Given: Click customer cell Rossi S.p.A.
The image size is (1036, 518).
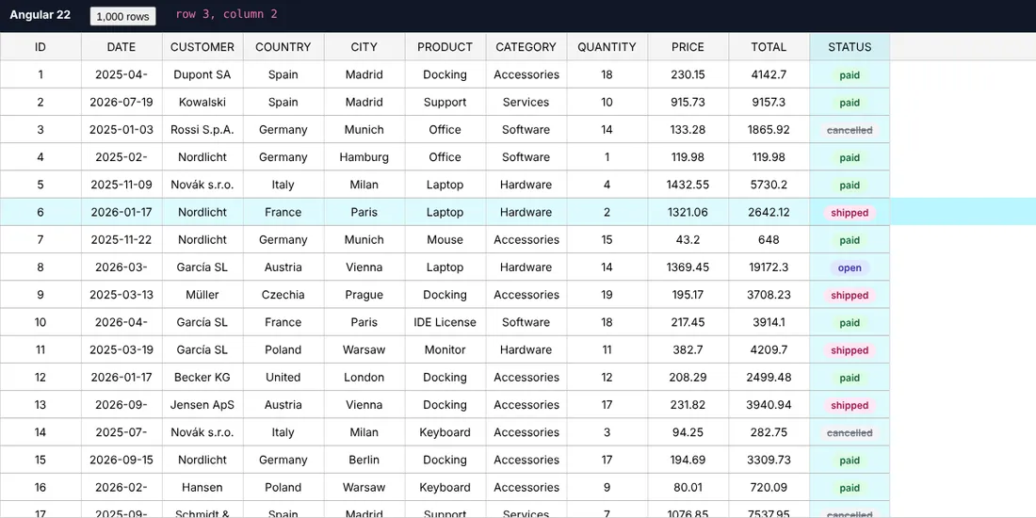Looking at the screenshot, I should point(202,130).
